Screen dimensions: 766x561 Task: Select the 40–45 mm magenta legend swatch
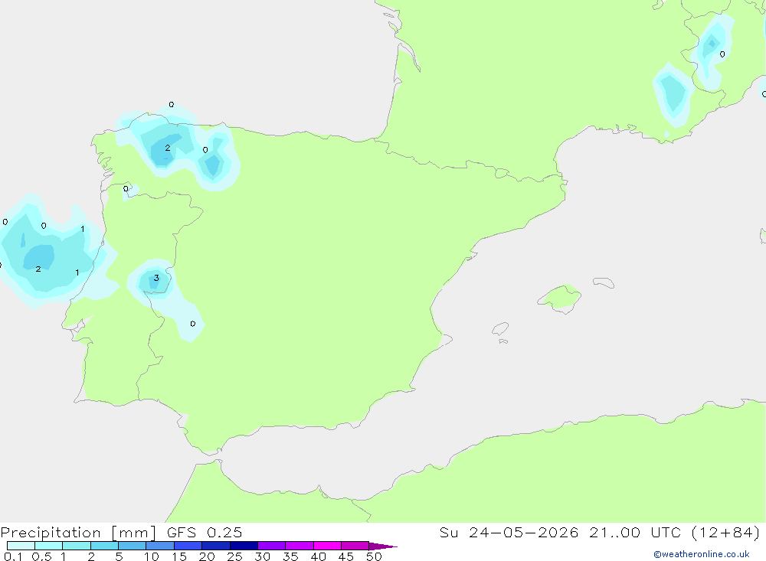(x=327, y=546)
